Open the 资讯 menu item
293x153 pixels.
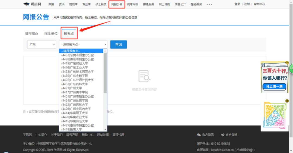pos(62,4)
